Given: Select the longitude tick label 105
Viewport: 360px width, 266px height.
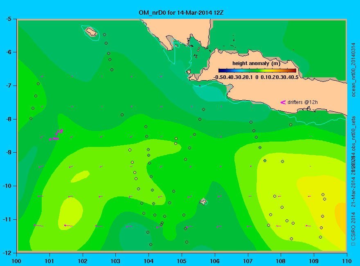Looking at the screenshot, I should coord(182,261).
